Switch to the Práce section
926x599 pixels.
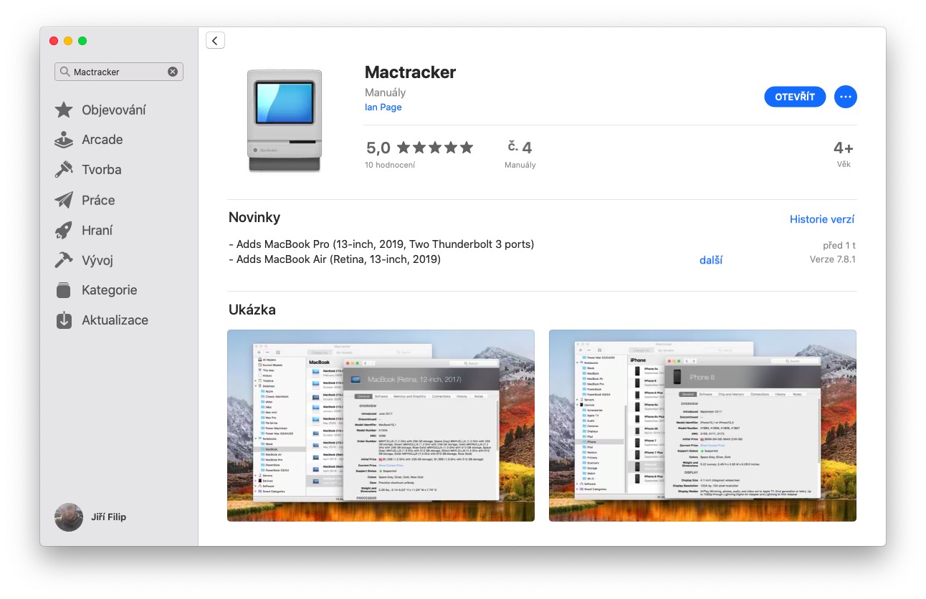[x=98, y=200]
